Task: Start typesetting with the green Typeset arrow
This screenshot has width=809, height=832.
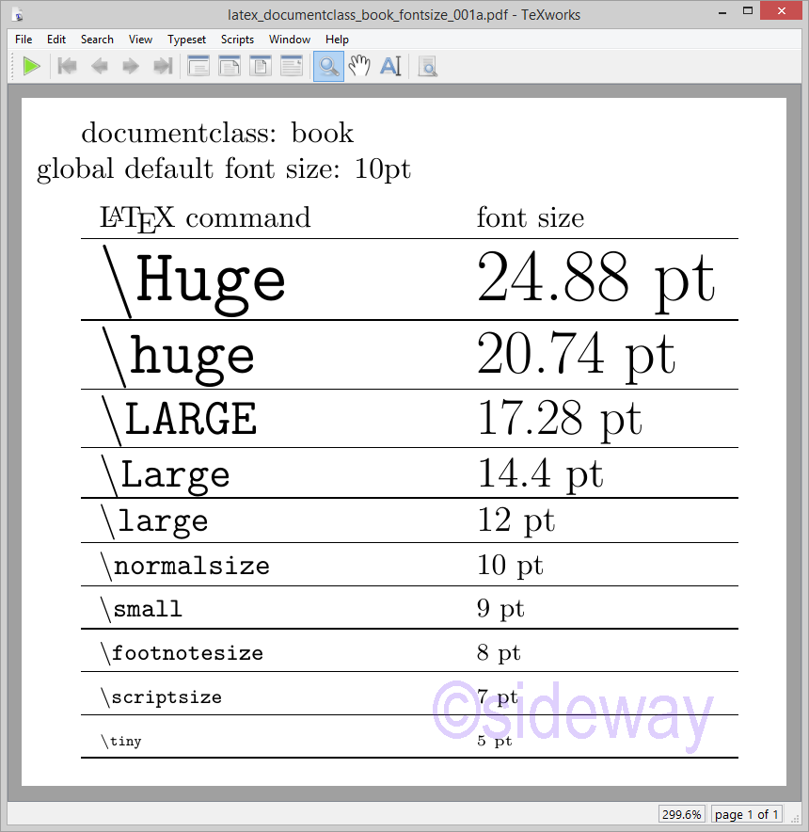Action: point(31,66)
